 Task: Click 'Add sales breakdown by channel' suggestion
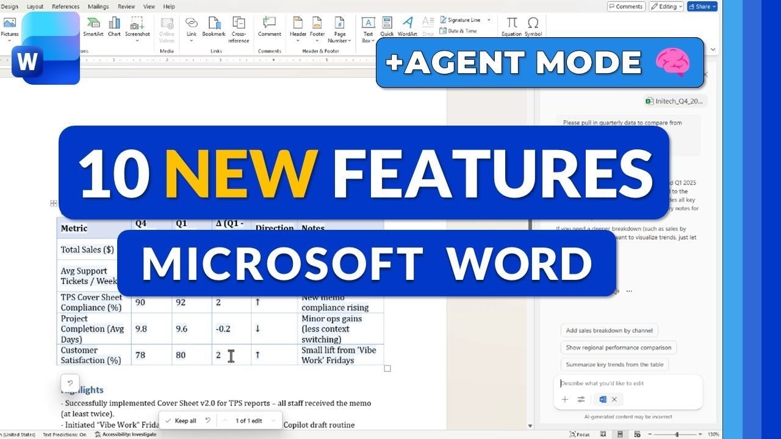point(609,330)
